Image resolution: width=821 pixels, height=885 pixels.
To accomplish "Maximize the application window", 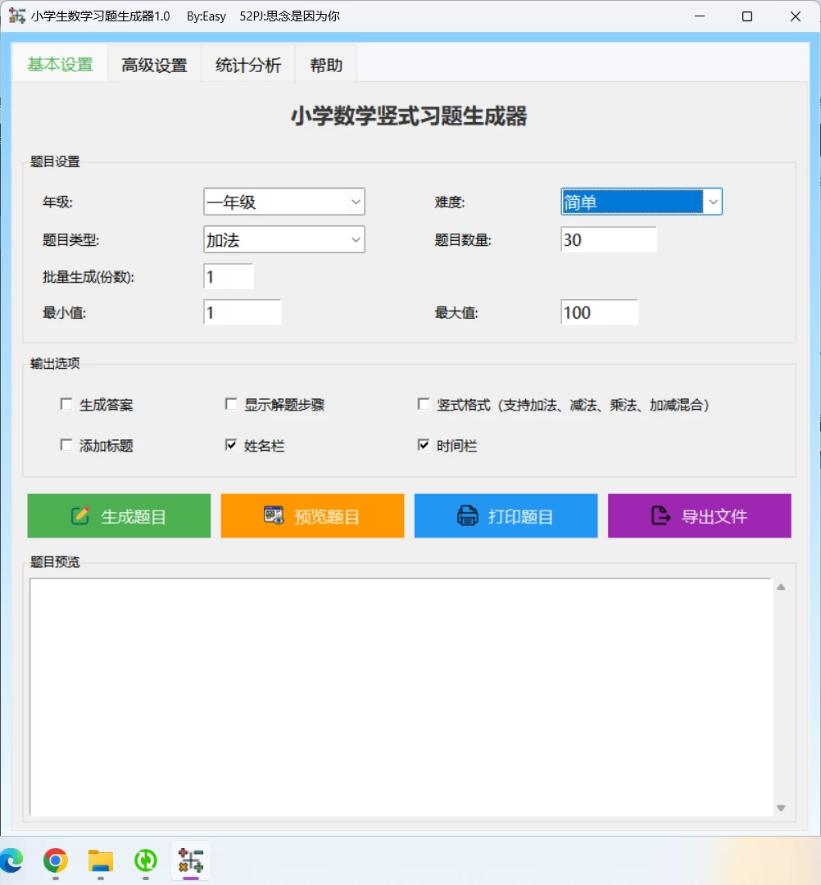I will tap(747, 16).
